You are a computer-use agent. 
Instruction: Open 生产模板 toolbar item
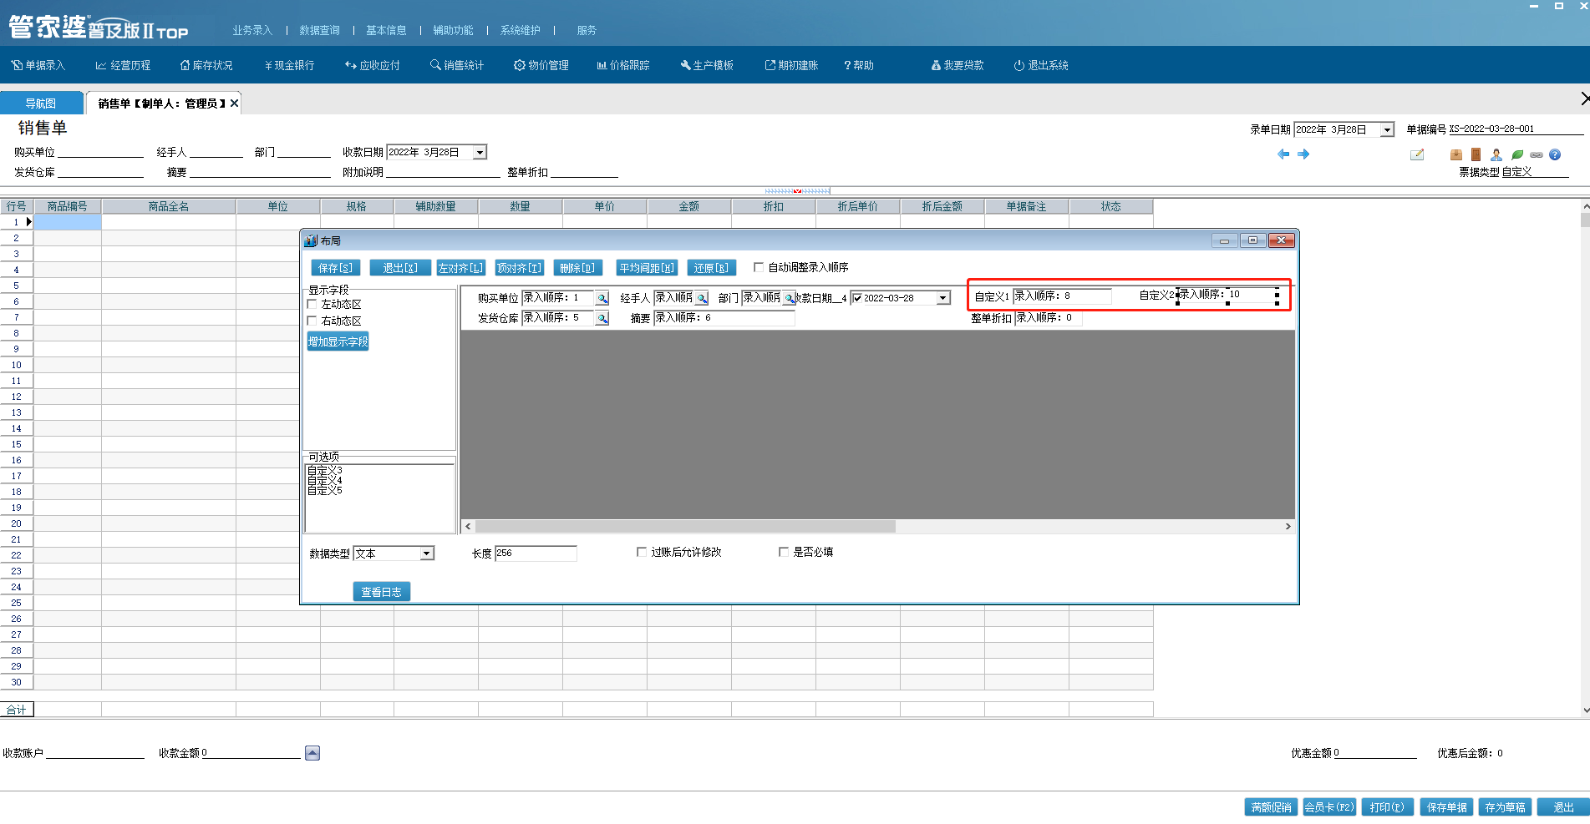pyautogui.click(x=707, y=65)
